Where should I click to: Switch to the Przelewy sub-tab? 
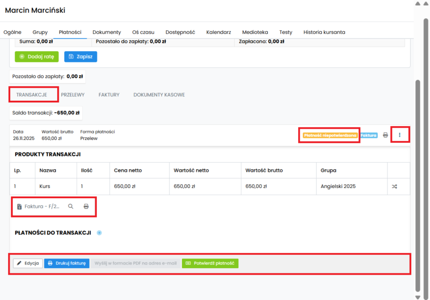73,95
